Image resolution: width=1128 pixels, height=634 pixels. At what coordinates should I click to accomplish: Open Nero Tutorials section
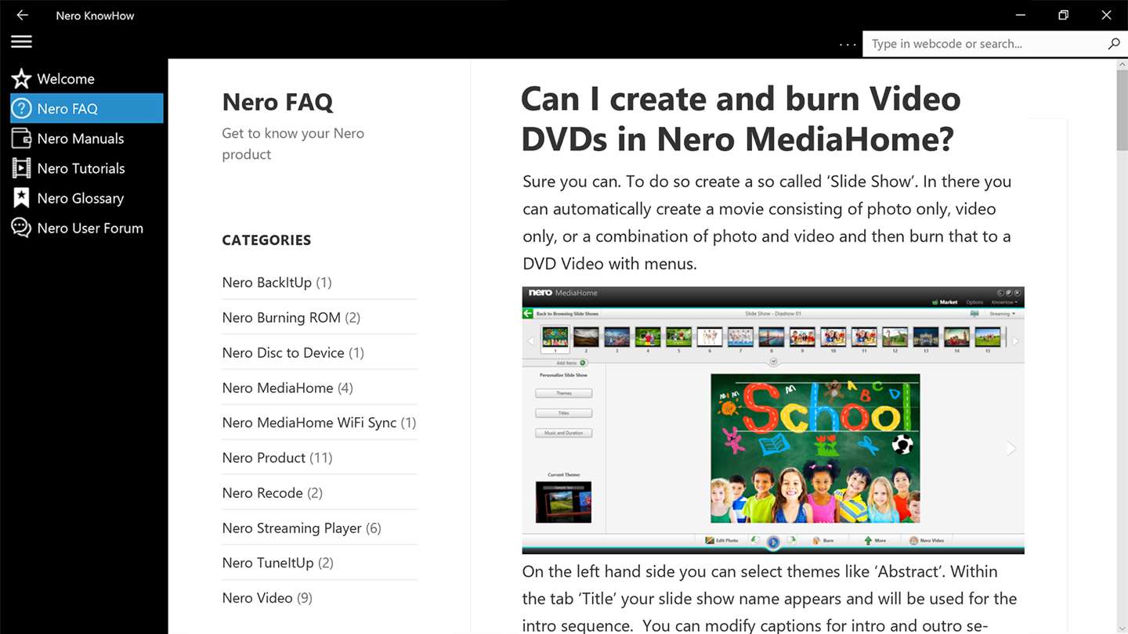tap(86, 168)
